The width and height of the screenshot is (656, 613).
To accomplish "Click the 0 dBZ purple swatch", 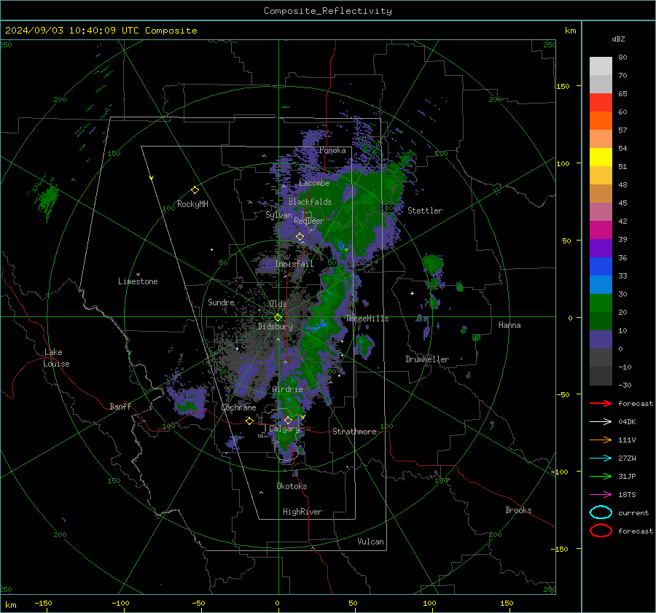I will tap(601, 340).
